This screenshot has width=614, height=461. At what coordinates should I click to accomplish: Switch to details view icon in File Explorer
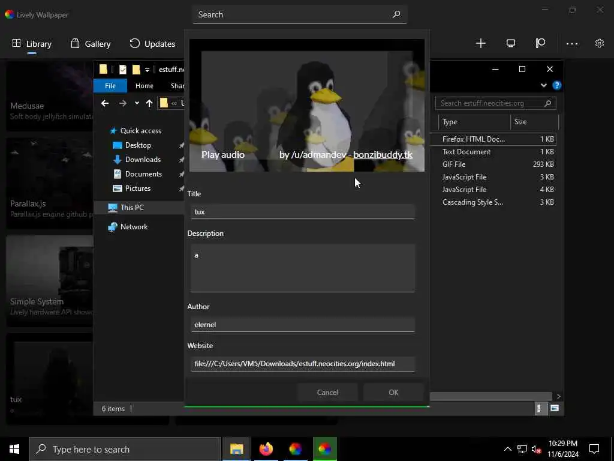click(541, 408)
